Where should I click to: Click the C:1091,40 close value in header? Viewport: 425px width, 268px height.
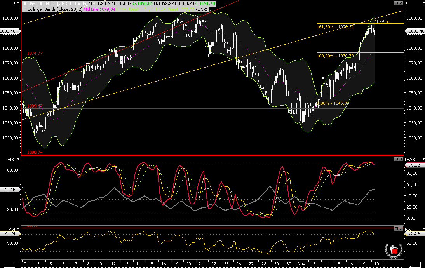click(206, 4)
